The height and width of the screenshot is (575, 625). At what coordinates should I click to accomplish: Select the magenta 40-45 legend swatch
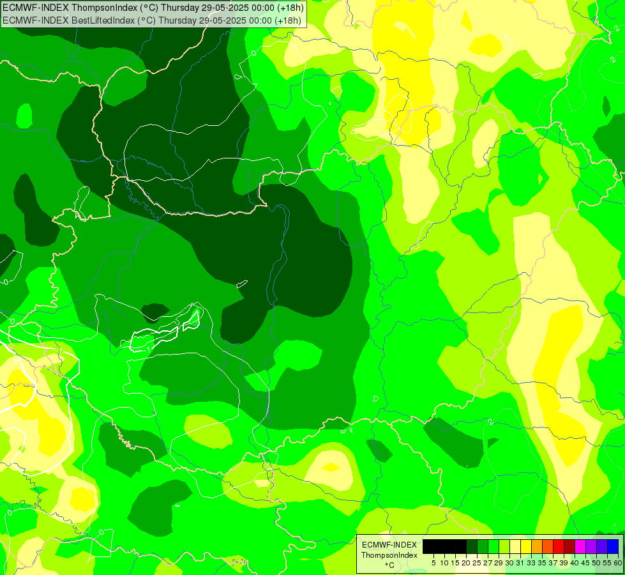pos(580,546)
